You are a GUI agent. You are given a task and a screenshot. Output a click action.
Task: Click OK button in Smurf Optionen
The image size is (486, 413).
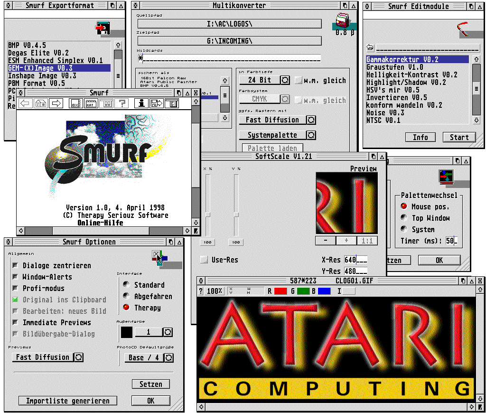tap(150, 401)
